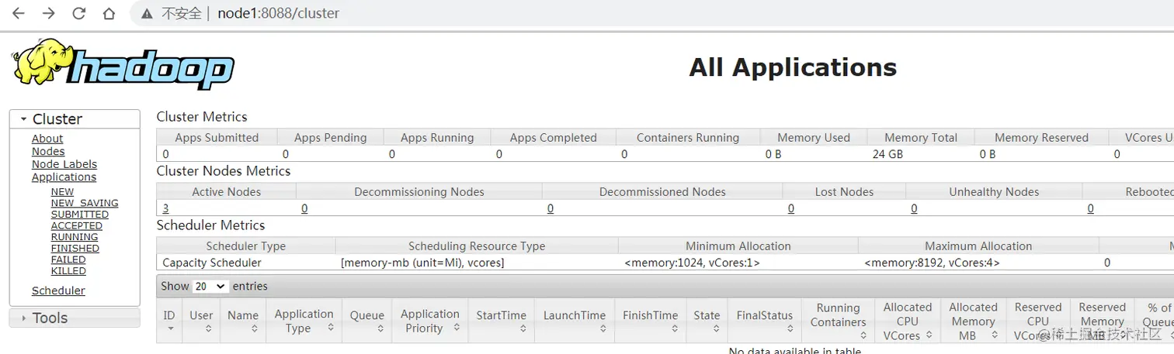This screenshot has height=354, width=1174.
Task: Open the Show entries count dropdown
Action: point(210,286)
